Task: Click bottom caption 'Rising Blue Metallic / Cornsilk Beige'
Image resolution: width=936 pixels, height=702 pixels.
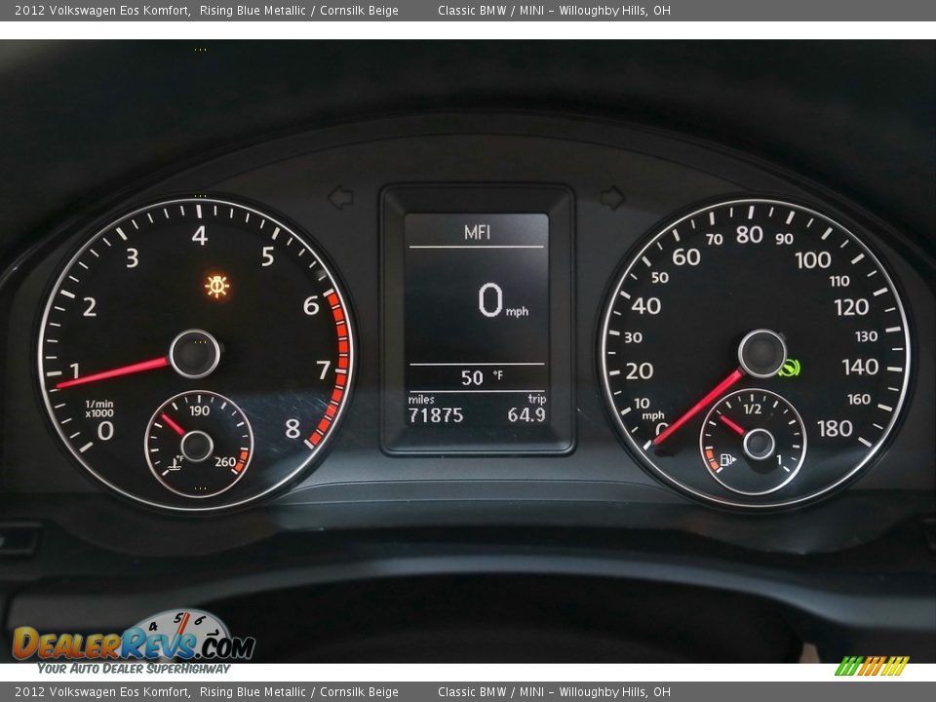Action: (299, 692)
